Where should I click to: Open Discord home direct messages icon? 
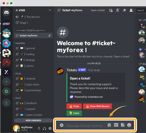click(6, 12)
